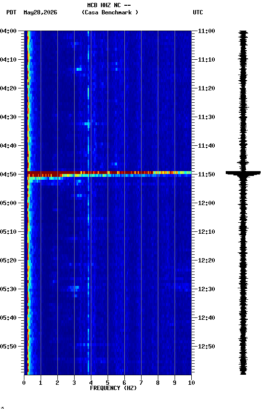Click frequency axis tick label 3
This screenshot has height=413, width=264.
[x=74, y=383]
